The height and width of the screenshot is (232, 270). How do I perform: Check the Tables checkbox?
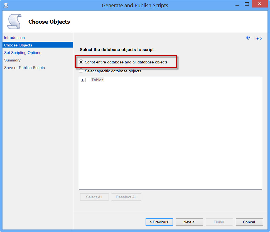[x=88, y=80]
